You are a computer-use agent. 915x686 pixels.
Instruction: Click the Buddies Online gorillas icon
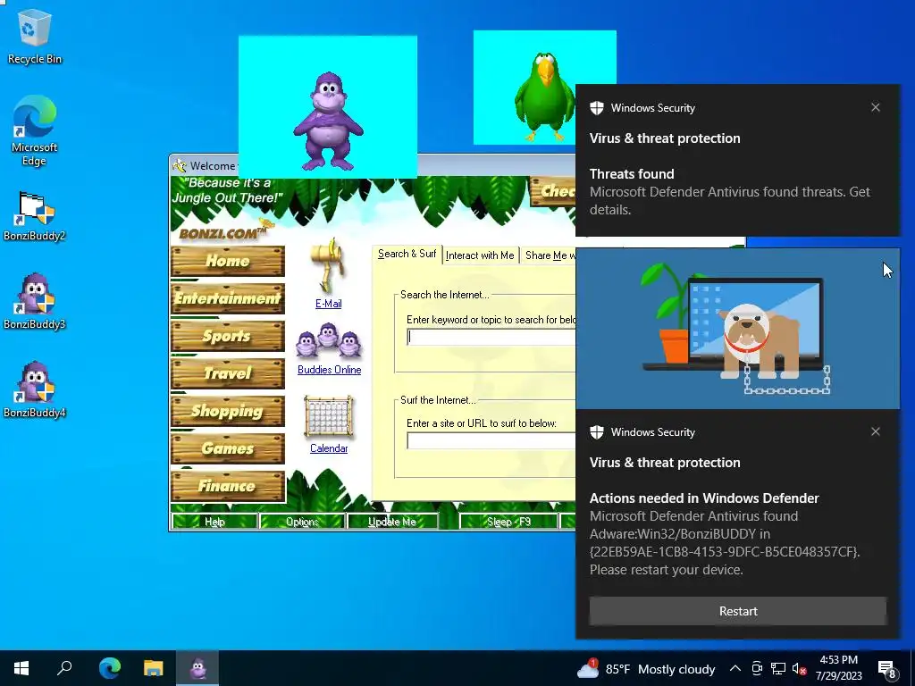[329, 340]
